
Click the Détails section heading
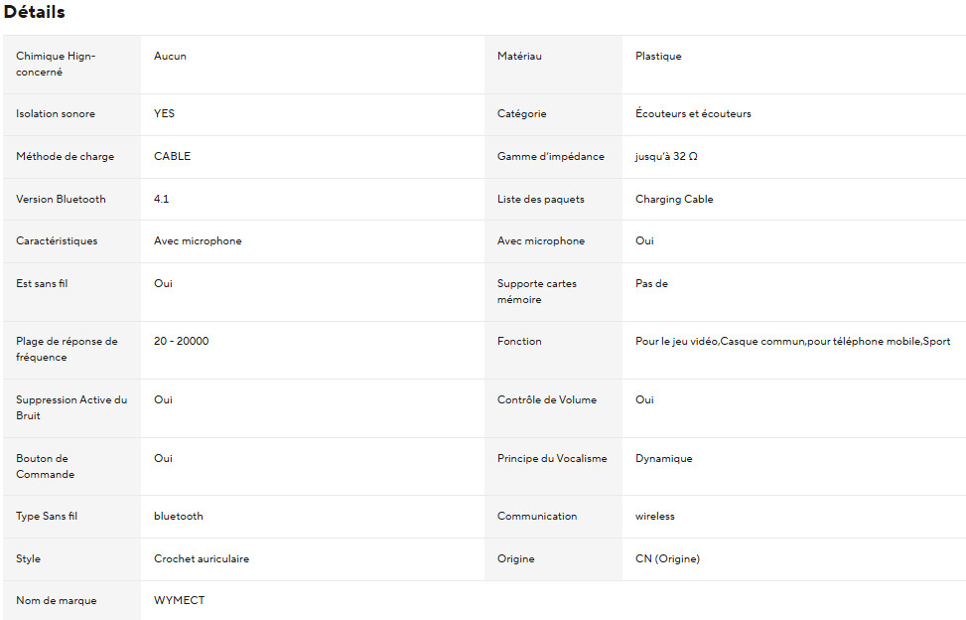(35, 13)
